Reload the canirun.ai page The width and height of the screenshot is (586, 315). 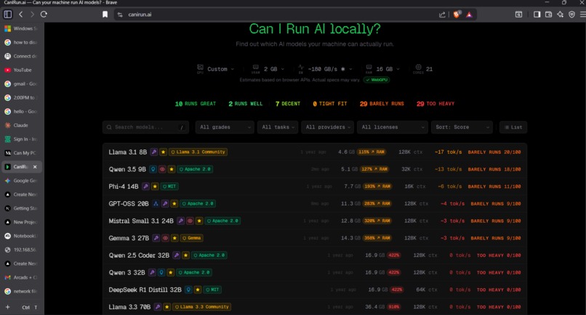(44, 15)
